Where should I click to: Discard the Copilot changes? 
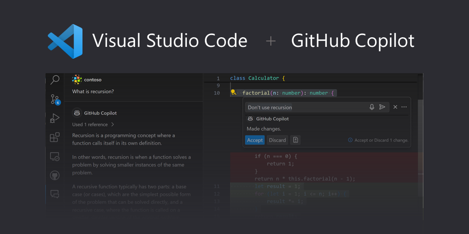pos(277,140)
